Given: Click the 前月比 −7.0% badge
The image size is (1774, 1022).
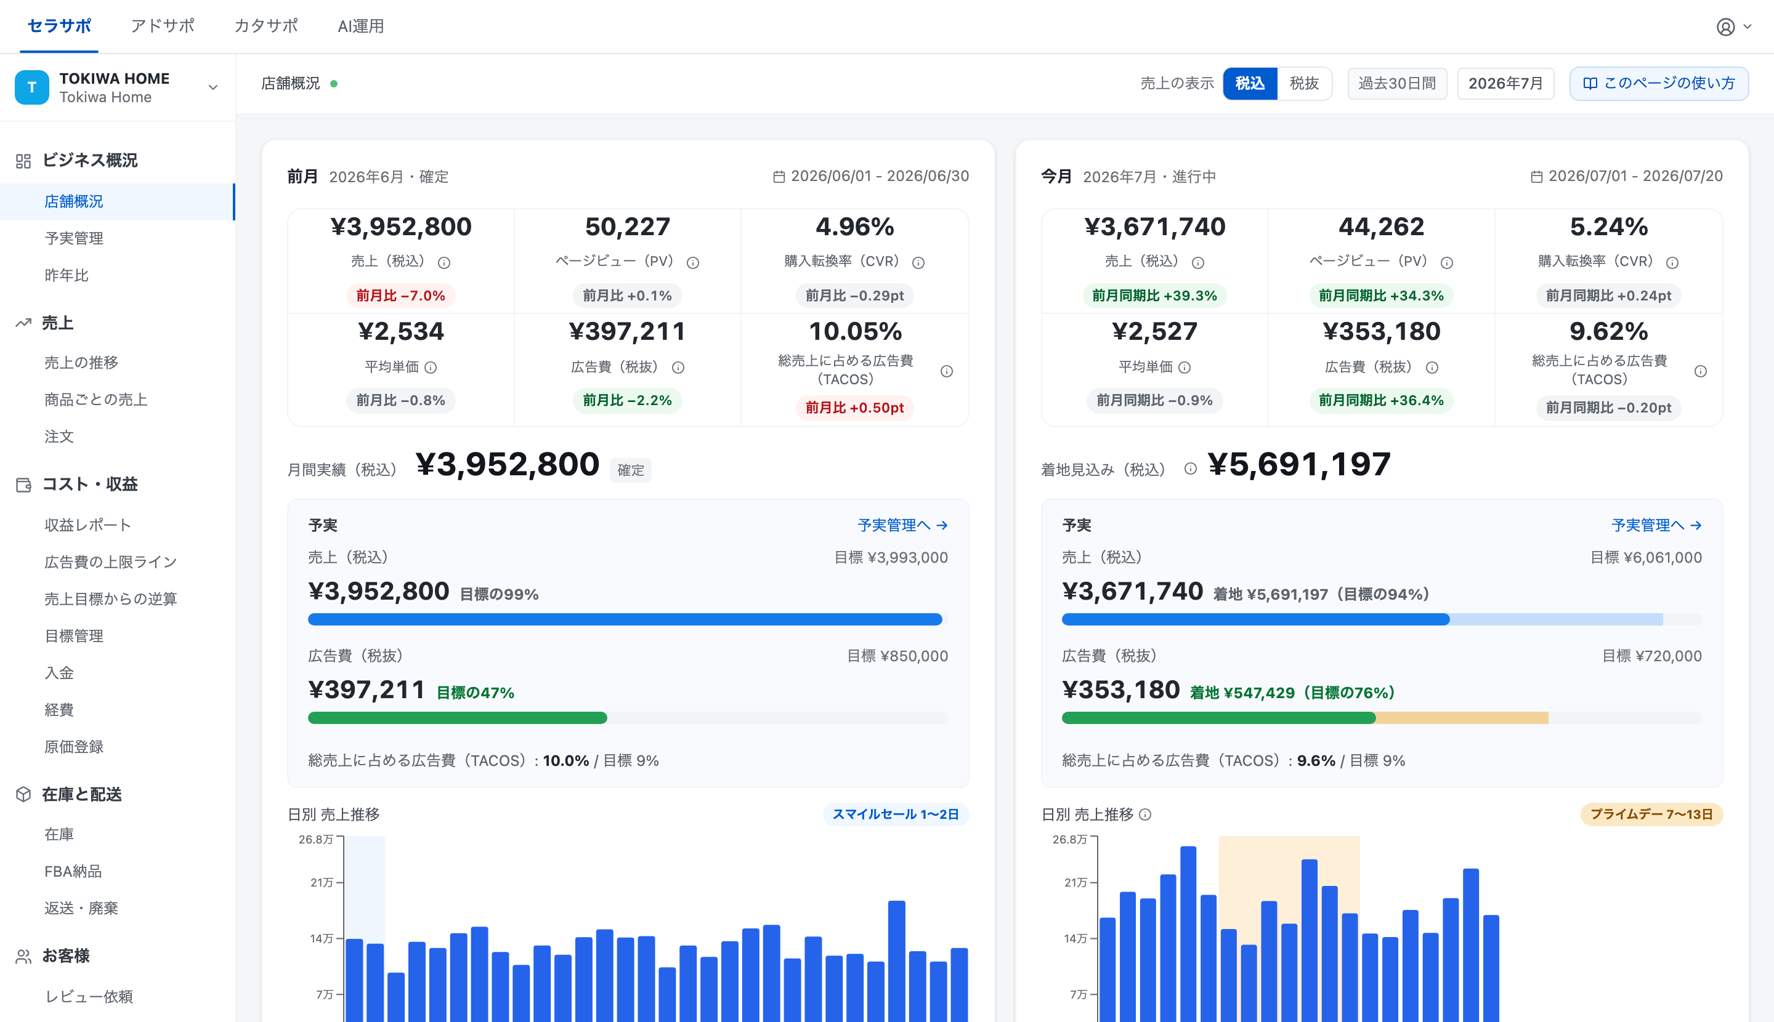Looking at the screenshot, I should 400,296.
